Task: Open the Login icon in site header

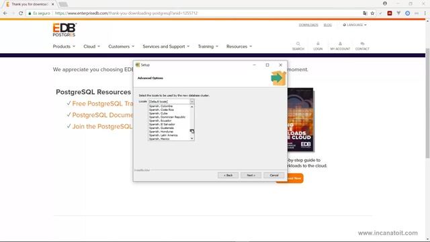Action: (x=318, y=44)
